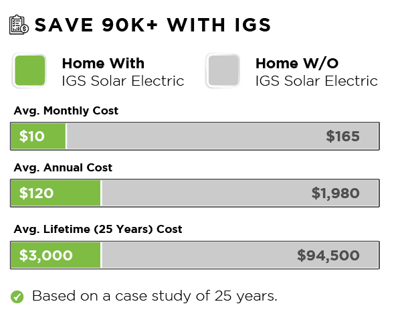The width and height of the screenshot is (402, 322).
Task: Click the $1,980 gray annual bar
Action: (x=240, y=193)
